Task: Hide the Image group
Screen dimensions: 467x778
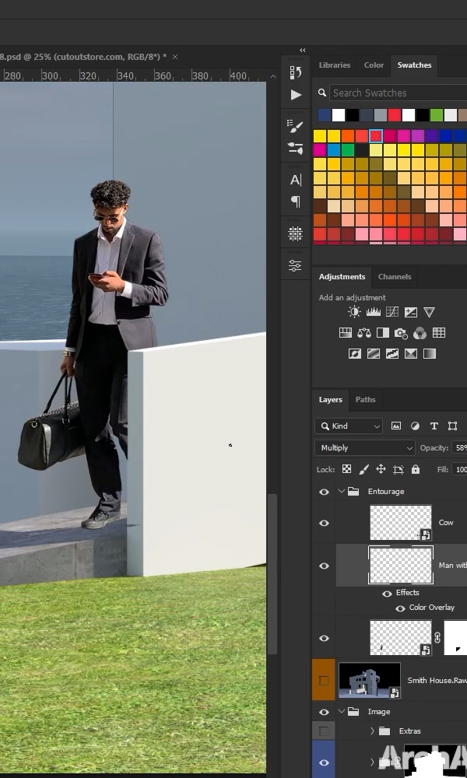Action: [324, 712]
